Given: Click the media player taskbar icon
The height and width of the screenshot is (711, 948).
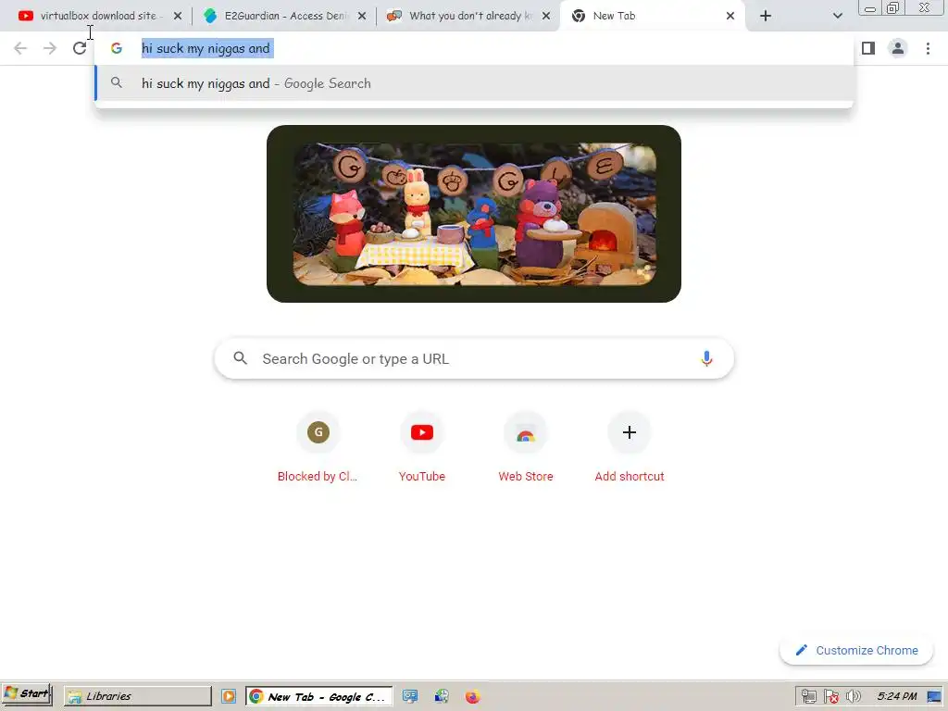Looking at the screenshot, I should coord(229,696).
